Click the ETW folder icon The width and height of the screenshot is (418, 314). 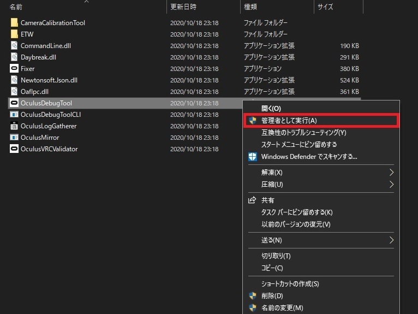point(14,34)
